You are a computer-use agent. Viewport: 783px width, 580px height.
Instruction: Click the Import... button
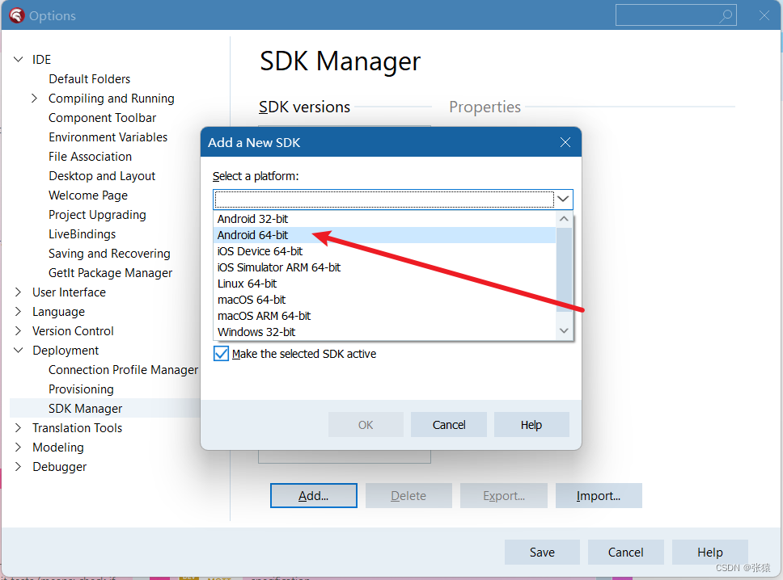pos(599,495)
